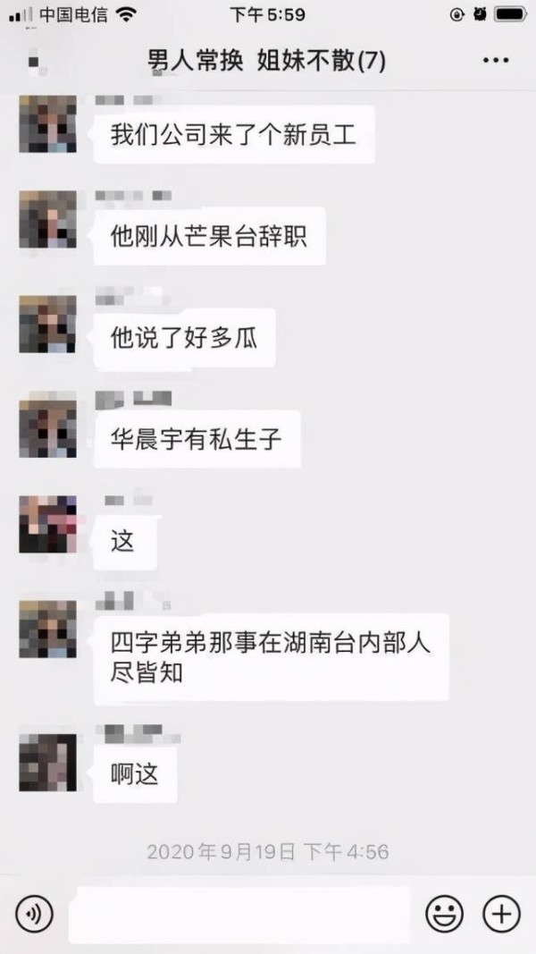Viewport: 536px width, 954px height.
Task: Tap avatar beside the 这 message
Action: [48, 524]
